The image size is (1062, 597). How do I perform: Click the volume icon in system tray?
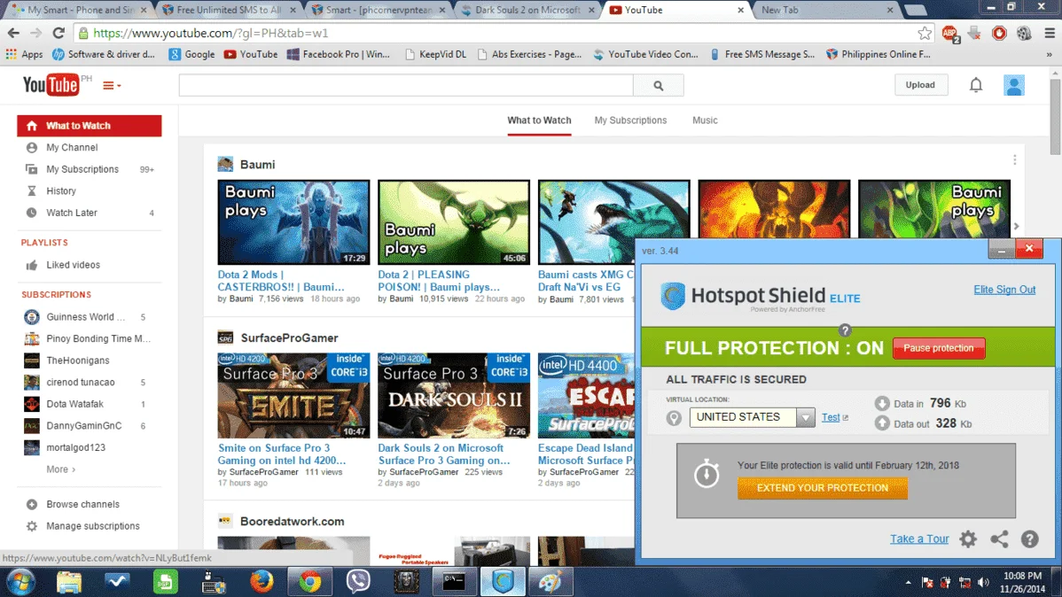983,582
